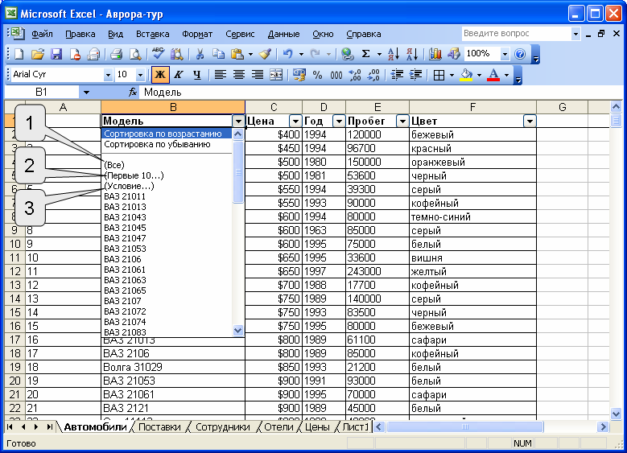Click Merge and Center icon
Image resolution: width=627 pixels, height=453 pixels.
(276, 75)
